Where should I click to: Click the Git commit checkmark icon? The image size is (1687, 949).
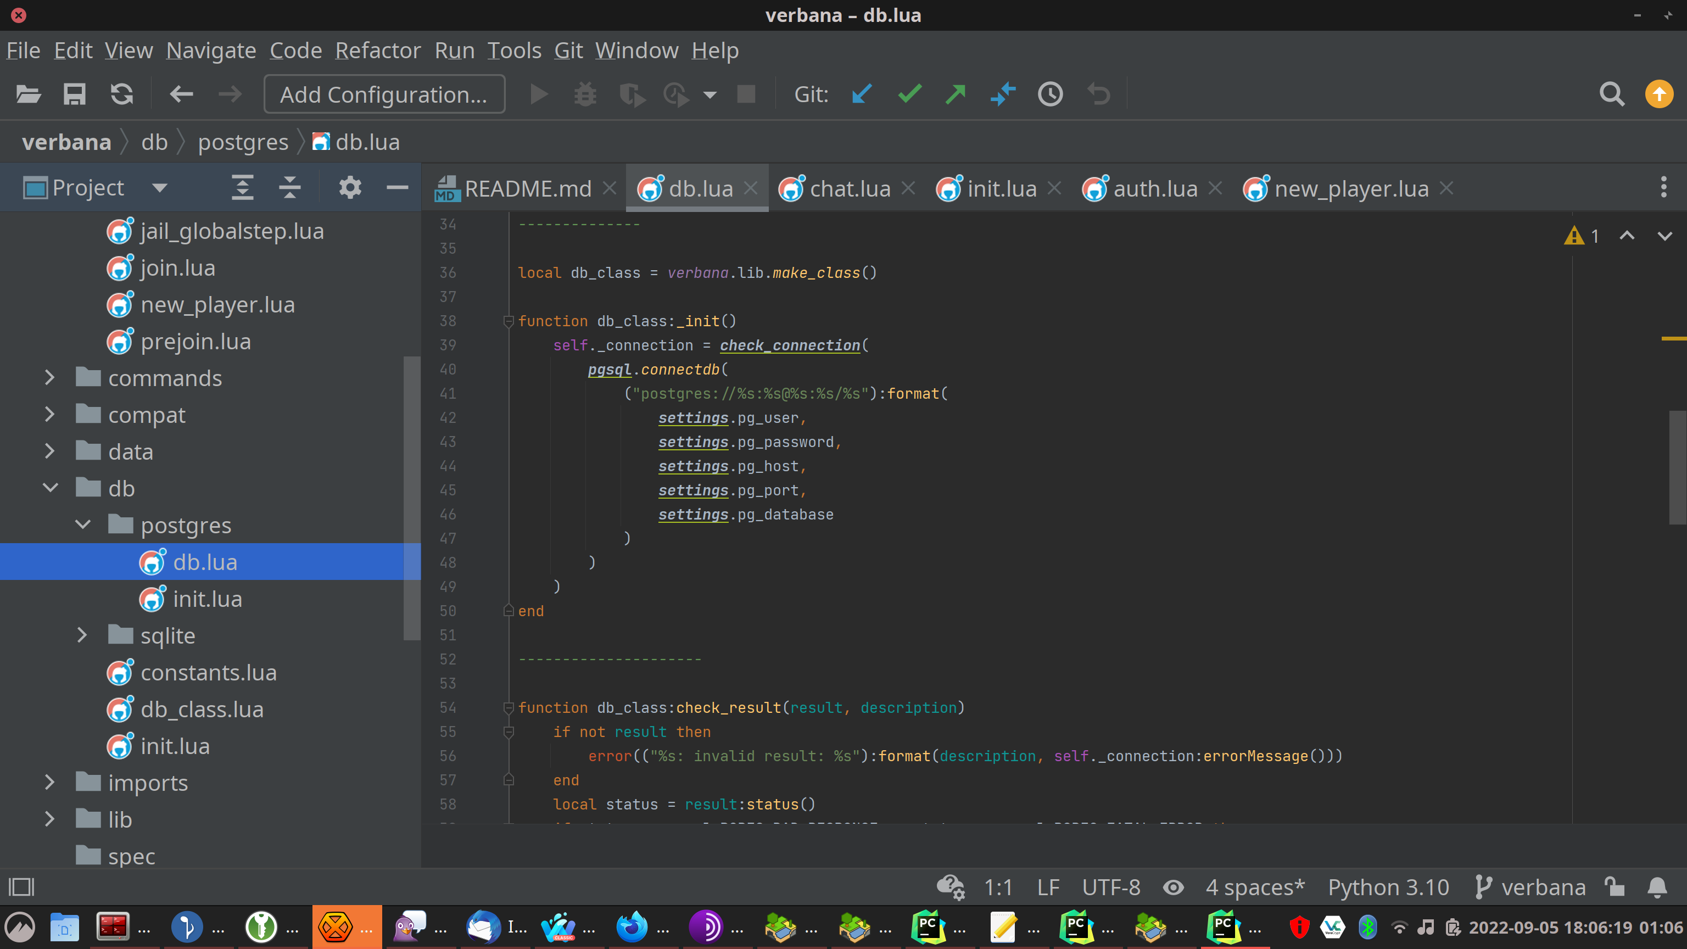click(909, 94)
